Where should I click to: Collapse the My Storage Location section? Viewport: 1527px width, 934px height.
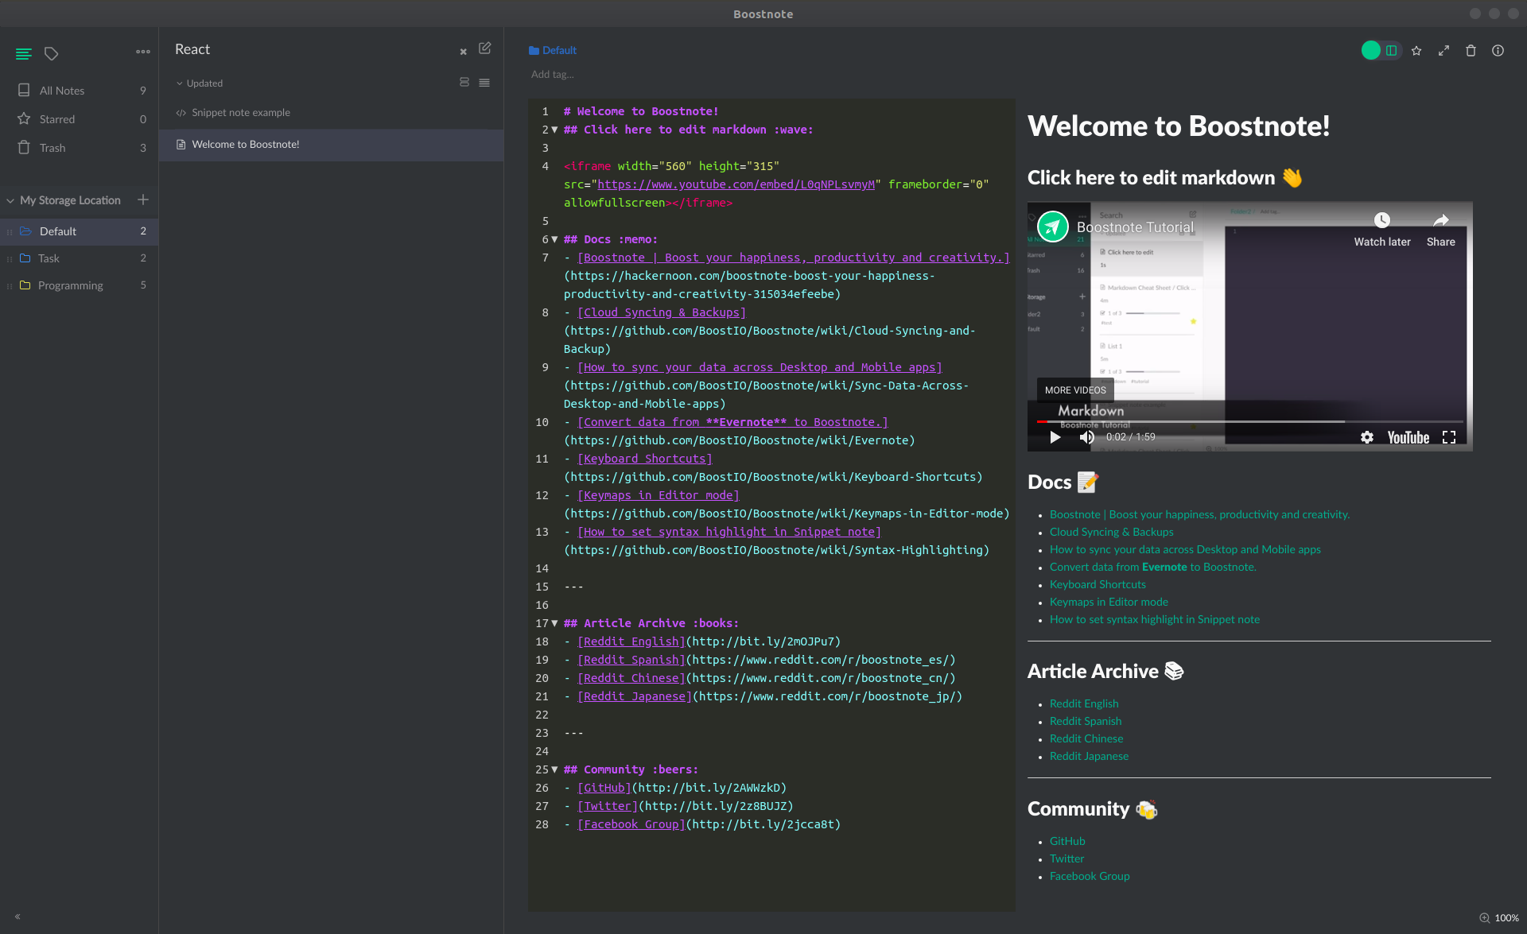tap(11, 200)
